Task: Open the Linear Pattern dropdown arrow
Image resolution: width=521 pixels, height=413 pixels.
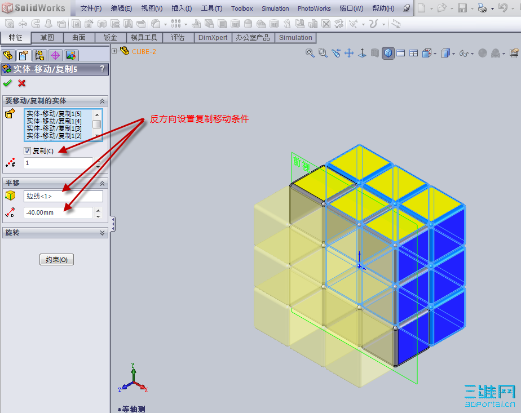Action: (x=186, y=25)
